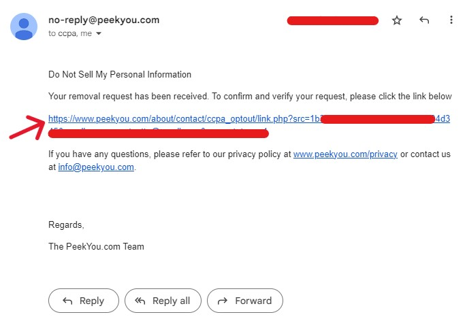Open the three-dot More options menu
Image resolution: width=465 pixels, height=319 pixels.
451,20
